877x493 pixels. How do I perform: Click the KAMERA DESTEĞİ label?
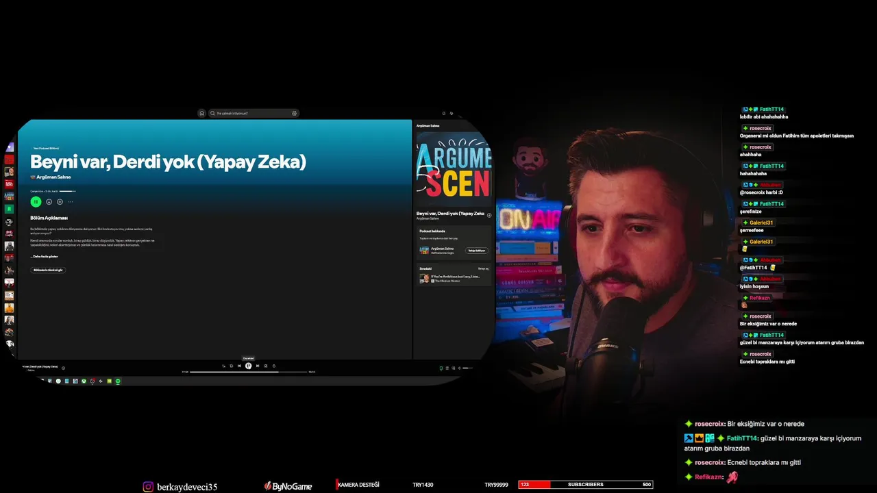click(x=358, y=485)
